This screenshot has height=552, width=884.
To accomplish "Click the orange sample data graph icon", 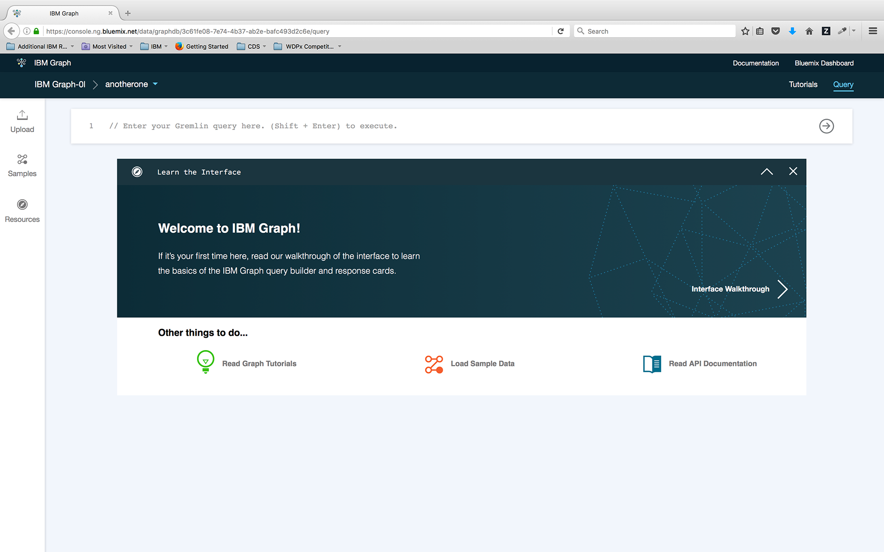I will click(x=434, y=364).
